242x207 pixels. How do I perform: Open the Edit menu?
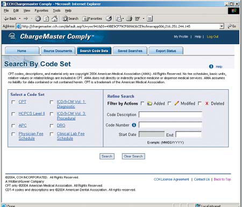(16, 11)
